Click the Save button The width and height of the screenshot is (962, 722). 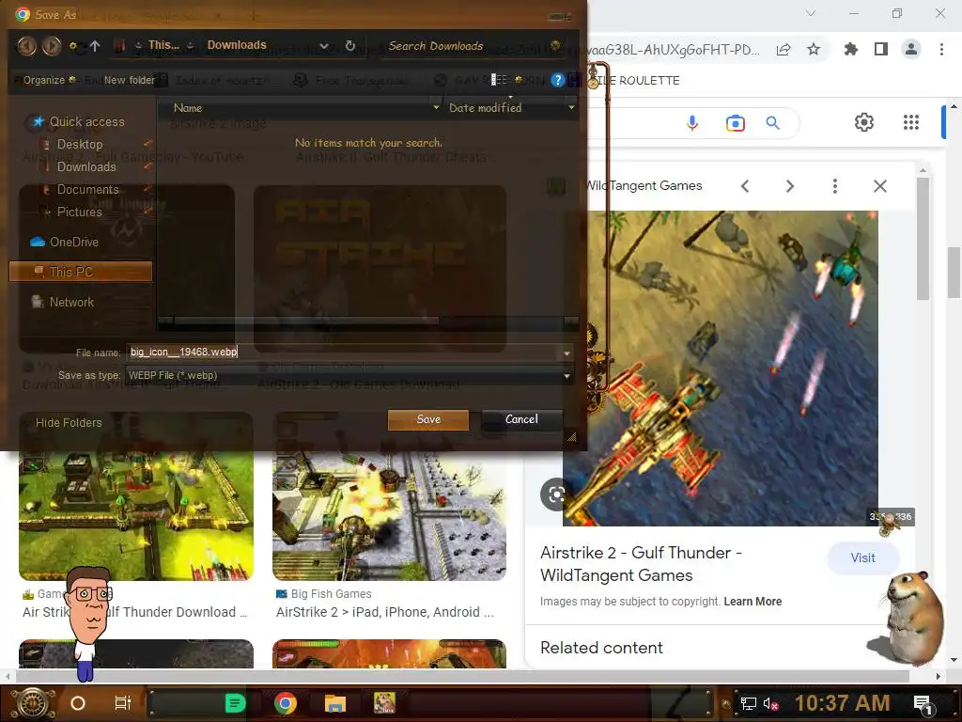click(428, 419)
